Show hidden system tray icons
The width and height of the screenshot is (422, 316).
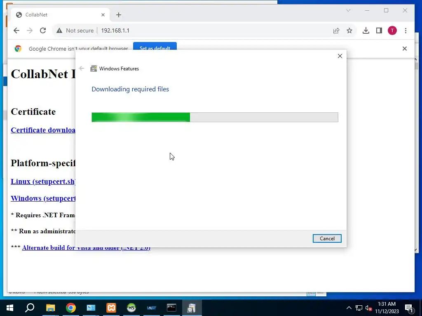coord(349,308)
